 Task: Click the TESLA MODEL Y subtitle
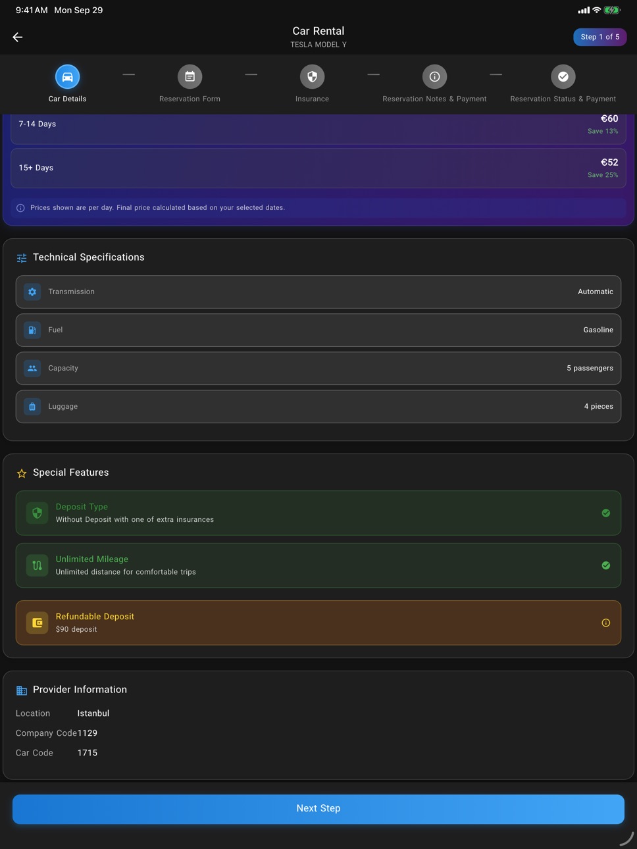pos(318,45)
